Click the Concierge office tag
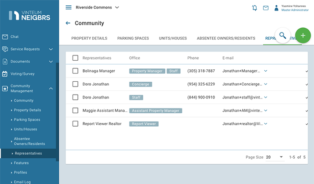 click(x=141, y=84)
